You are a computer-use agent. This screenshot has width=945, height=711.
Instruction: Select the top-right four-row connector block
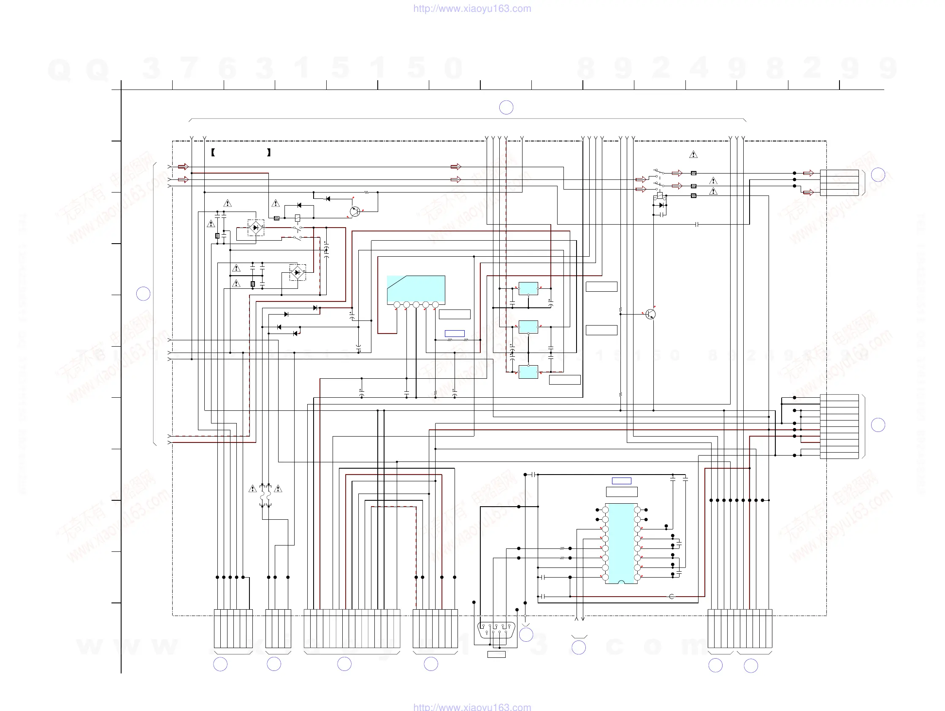[x=839, y=183]
